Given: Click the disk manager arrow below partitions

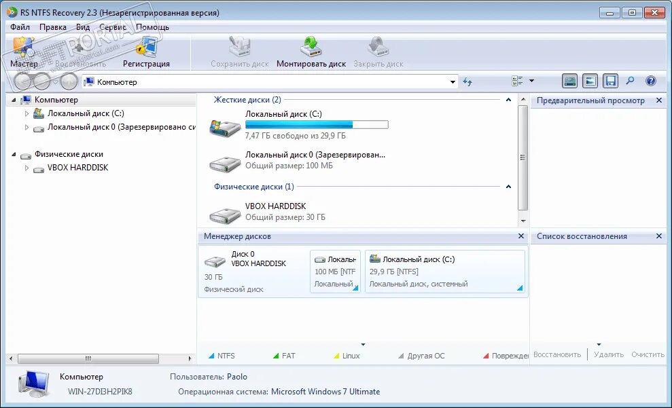Looking at the screenshot, I should [363, 345].
